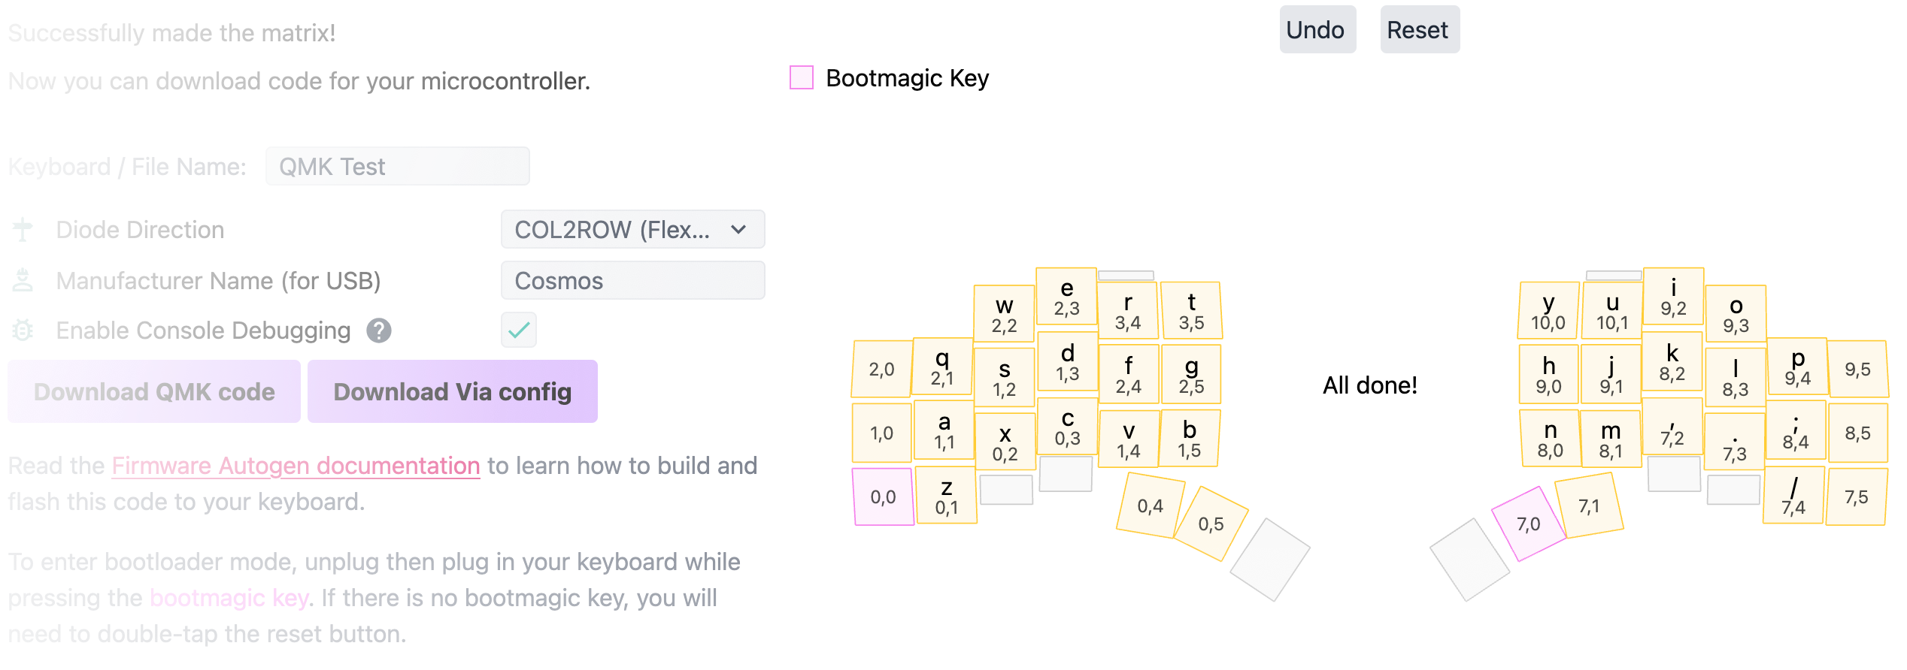Download QMK code
The image size is (1907, 670).
[x=154, y=391]
